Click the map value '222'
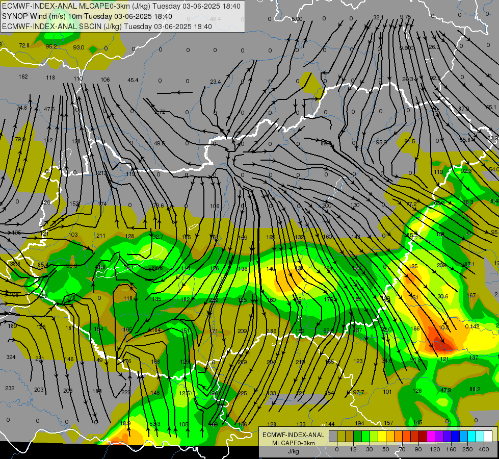This screenshot has height=459, width=499. (x=126, y=392)
